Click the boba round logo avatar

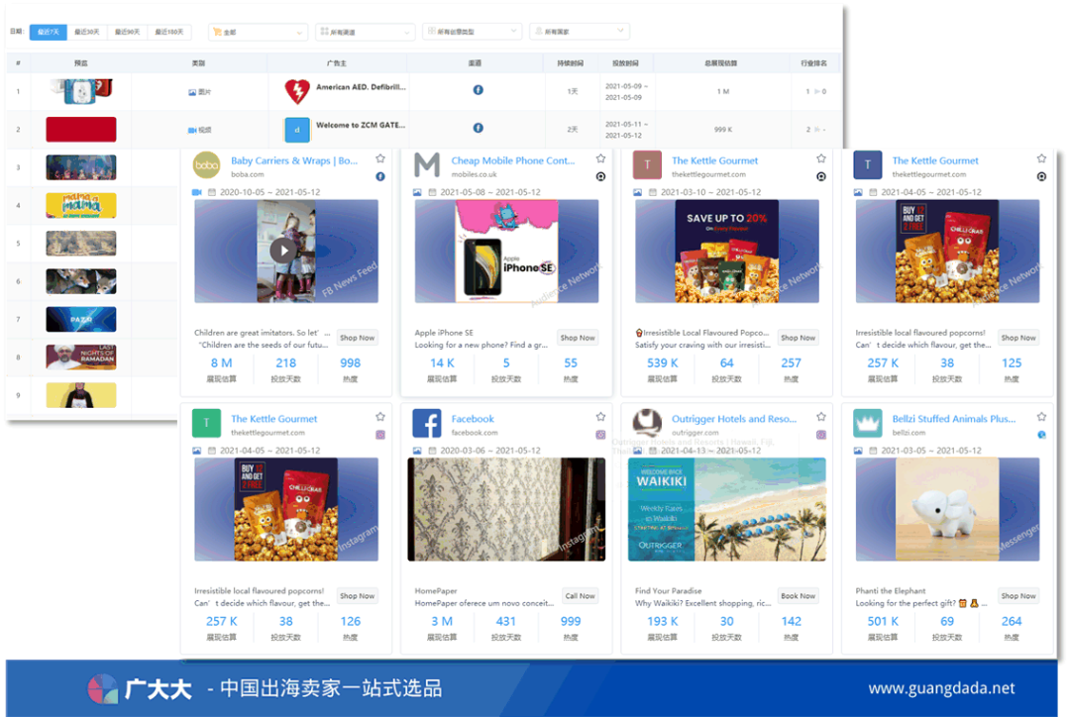(207, 165)
